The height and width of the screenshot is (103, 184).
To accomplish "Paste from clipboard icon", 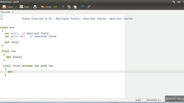I will 75,7.
